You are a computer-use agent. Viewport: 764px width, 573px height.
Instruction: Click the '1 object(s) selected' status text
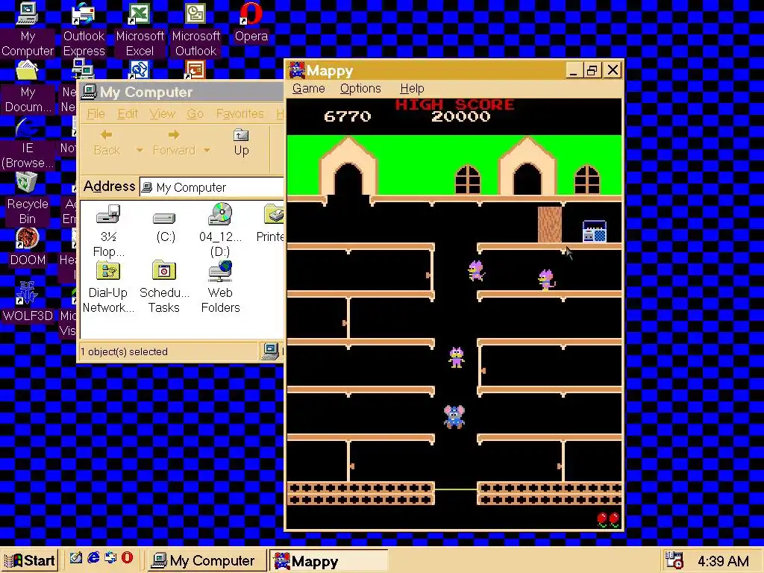click(x=125, y=352)
